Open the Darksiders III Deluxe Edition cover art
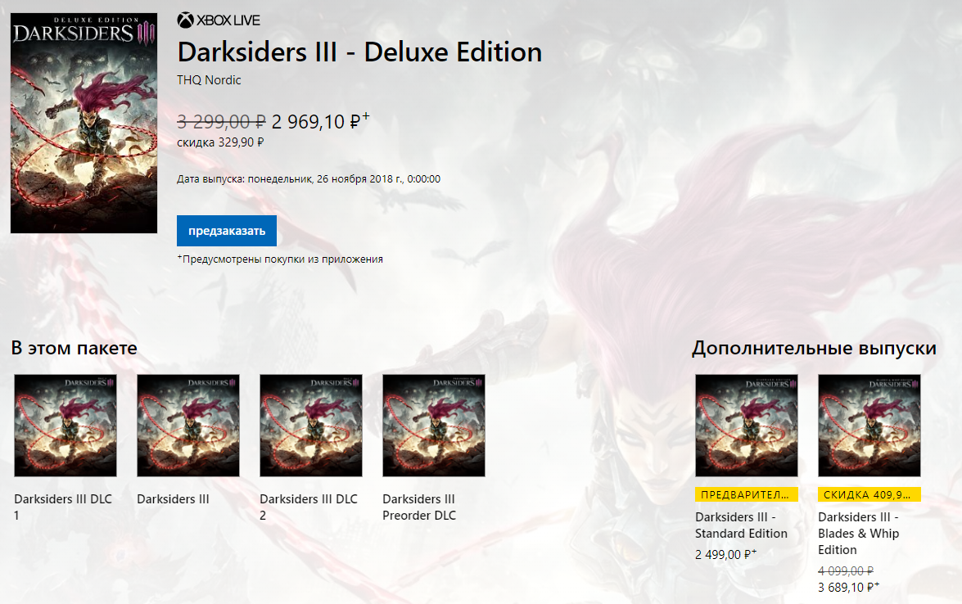The height and width of the screenshot is (604, 962). pyautogui.click(x=84, y=124)
